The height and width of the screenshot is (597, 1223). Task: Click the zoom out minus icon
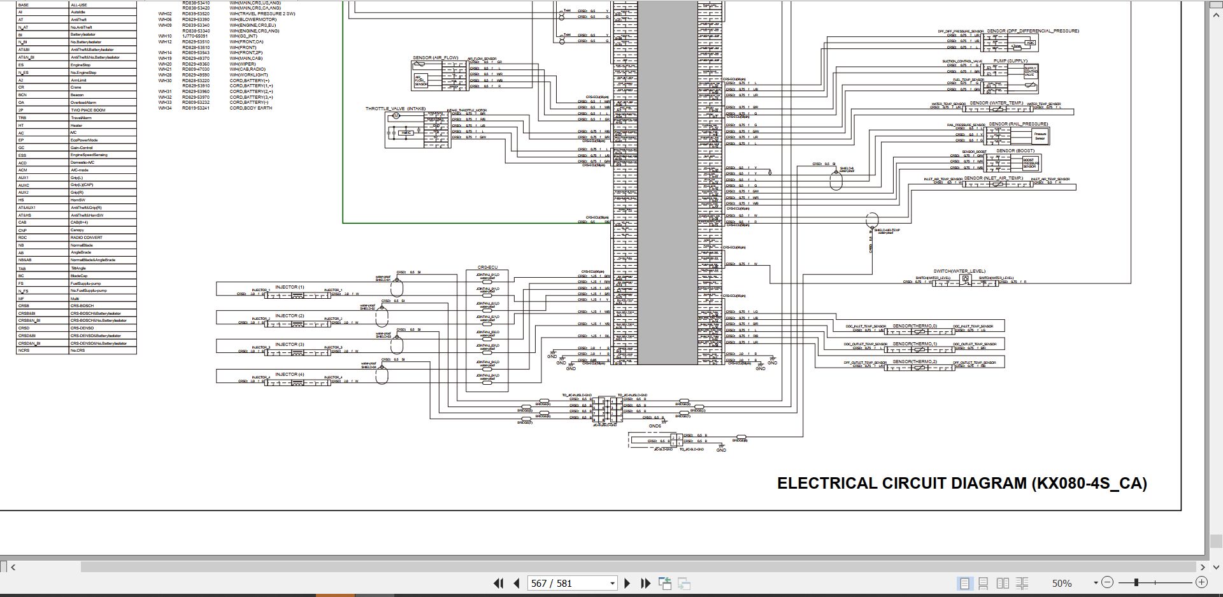1108,582
